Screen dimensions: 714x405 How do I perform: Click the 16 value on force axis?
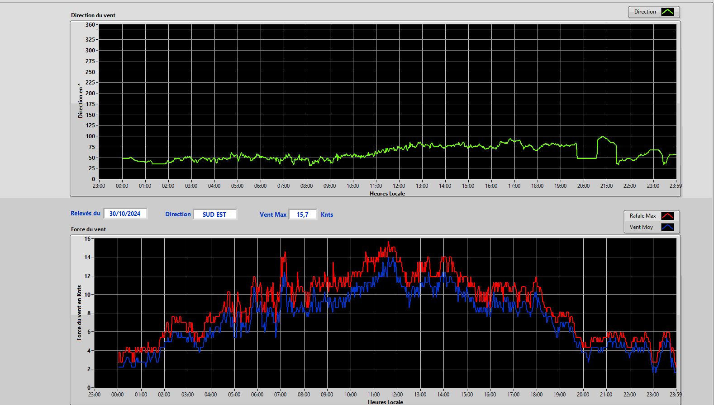(87, 238)
